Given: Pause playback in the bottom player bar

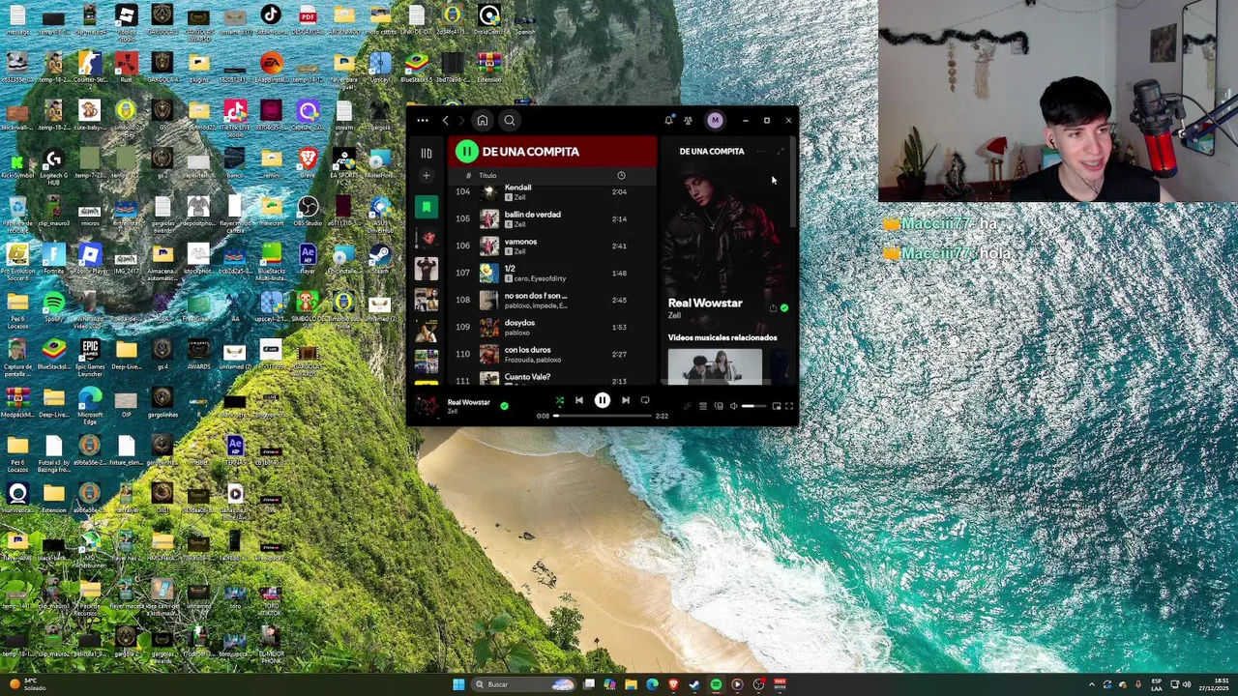Looking at the screenshot, I should pyautogui.click(x=602, y=400).
